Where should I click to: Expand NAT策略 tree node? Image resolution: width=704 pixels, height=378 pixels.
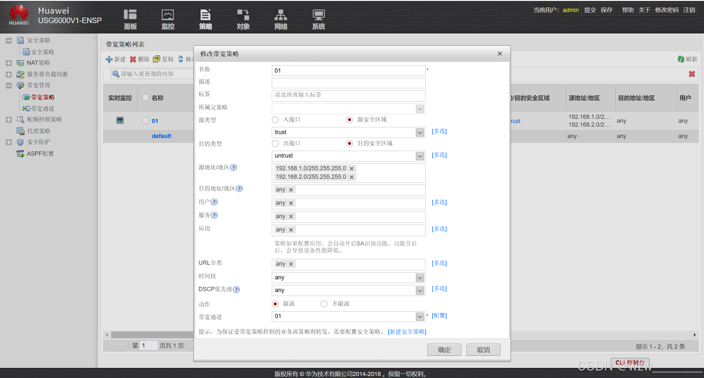[x=9, y=63]
